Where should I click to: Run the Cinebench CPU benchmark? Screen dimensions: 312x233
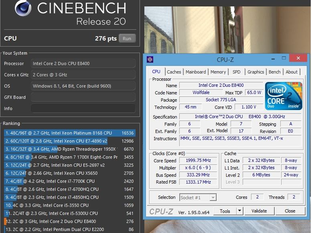tap(127, 38)
